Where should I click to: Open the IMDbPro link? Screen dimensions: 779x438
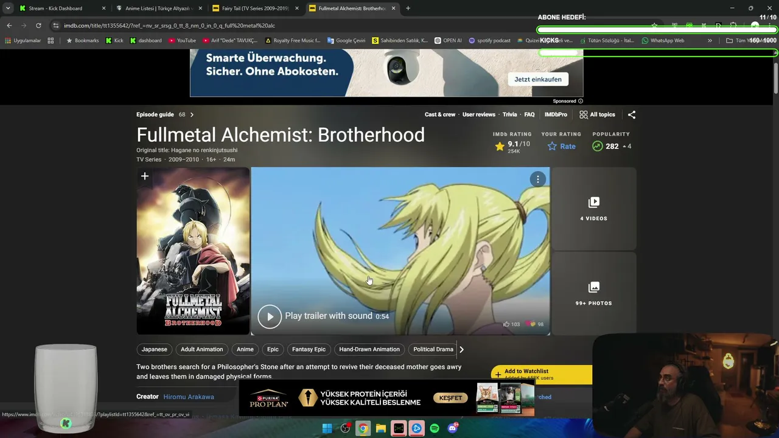coord(556,114)
